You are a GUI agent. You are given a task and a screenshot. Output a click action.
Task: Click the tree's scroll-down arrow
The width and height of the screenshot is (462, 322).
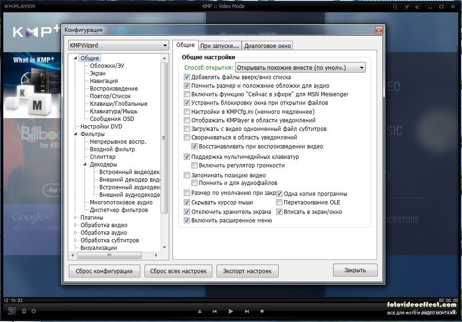click(164, 248)
